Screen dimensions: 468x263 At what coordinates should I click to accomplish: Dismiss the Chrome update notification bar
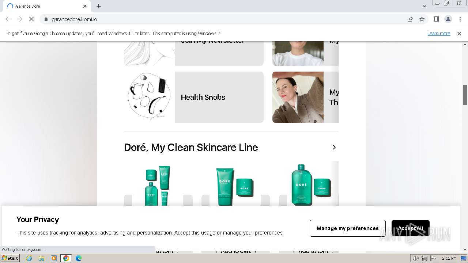click(x=459, y=33)
